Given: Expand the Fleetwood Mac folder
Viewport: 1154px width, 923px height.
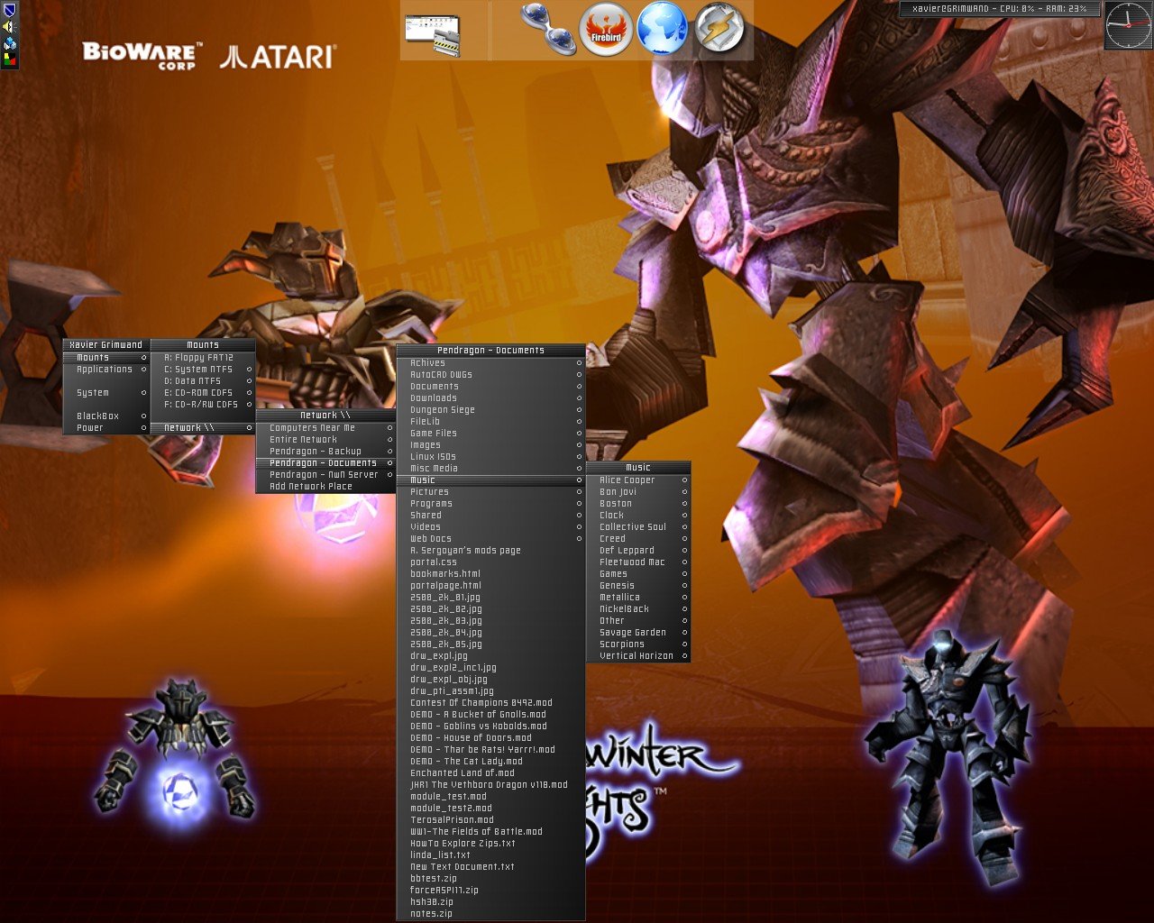Looking at the screenshot, I should click(x=638, y=562).
